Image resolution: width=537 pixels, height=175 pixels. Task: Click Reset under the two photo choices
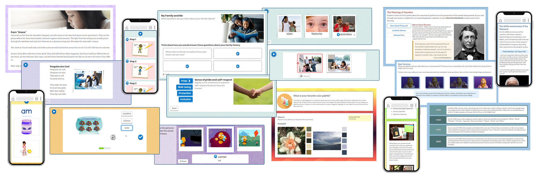click(304, 76)
